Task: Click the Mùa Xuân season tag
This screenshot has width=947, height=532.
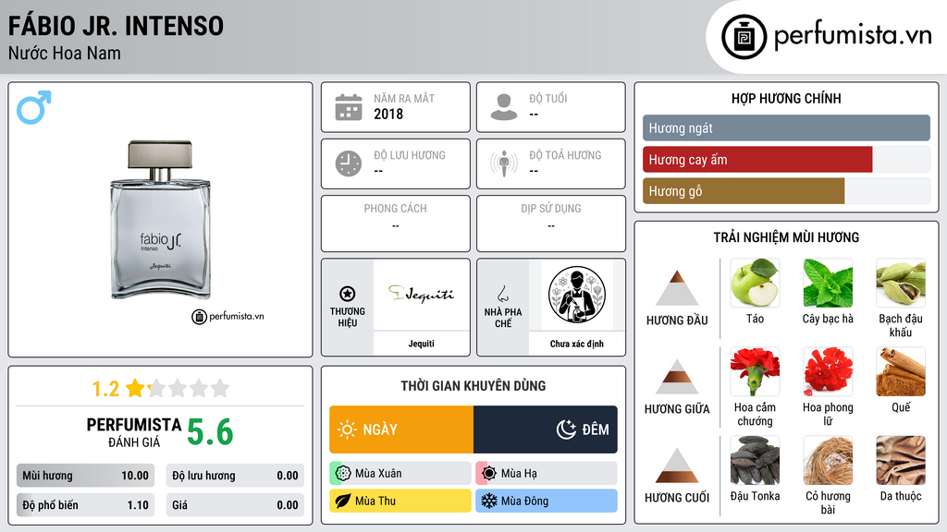Action: tap(400, 474)
